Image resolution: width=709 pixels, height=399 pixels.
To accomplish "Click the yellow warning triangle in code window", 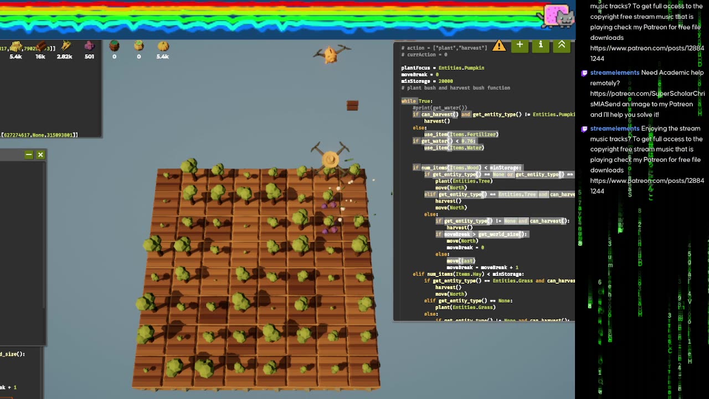I will [499, 45].
